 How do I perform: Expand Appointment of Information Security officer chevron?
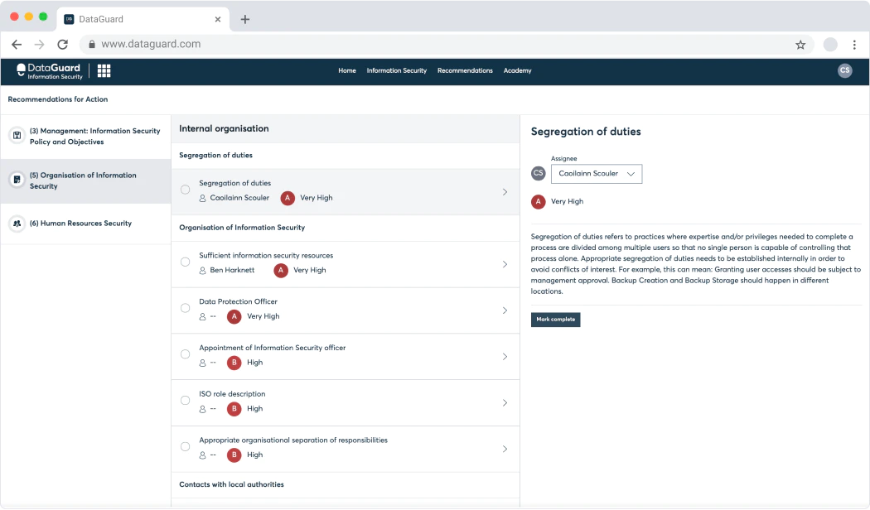pos(505,357)
